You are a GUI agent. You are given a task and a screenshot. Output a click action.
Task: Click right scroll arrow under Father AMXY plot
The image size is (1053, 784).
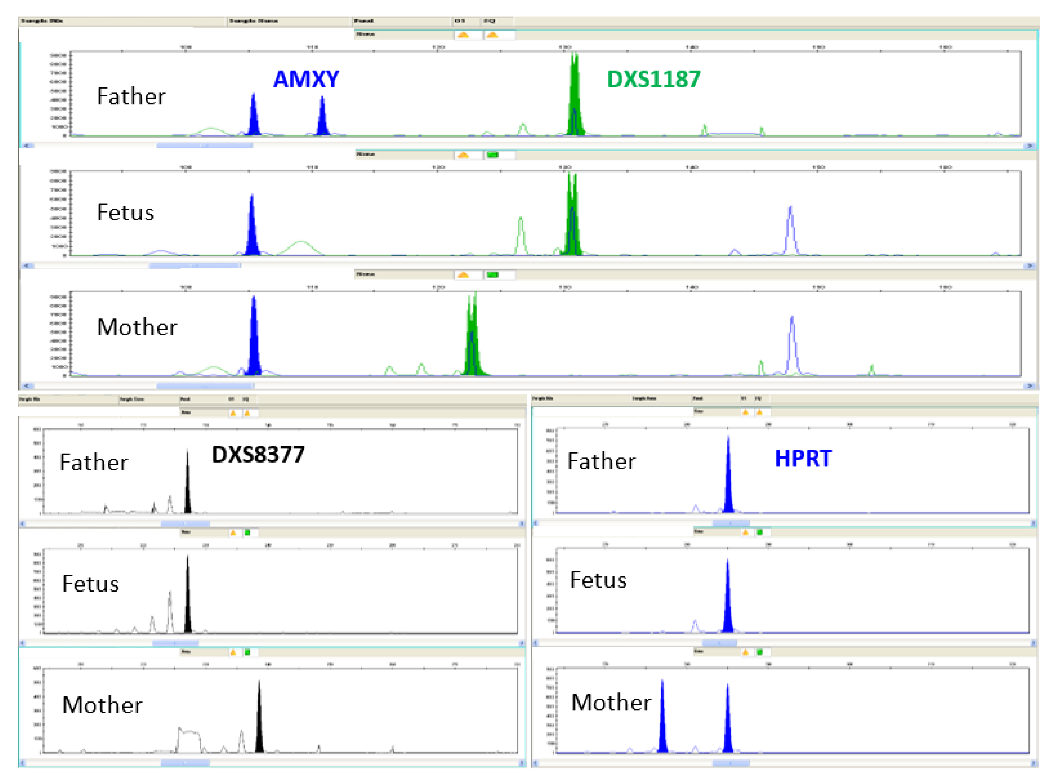(1030, 146)
